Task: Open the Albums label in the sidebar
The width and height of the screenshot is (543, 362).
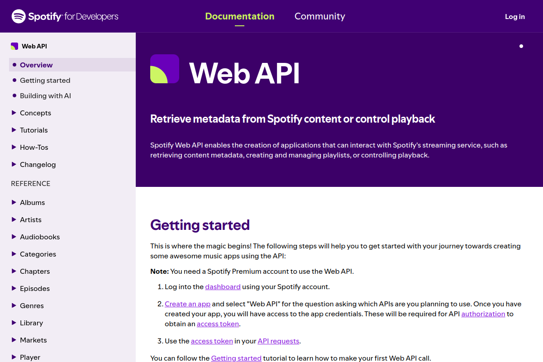Action: pos(33,202)
